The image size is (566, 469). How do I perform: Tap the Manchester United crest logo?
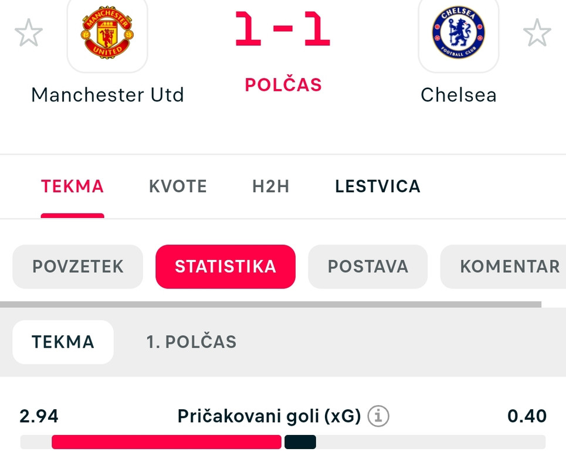click(x=107, y=32)
